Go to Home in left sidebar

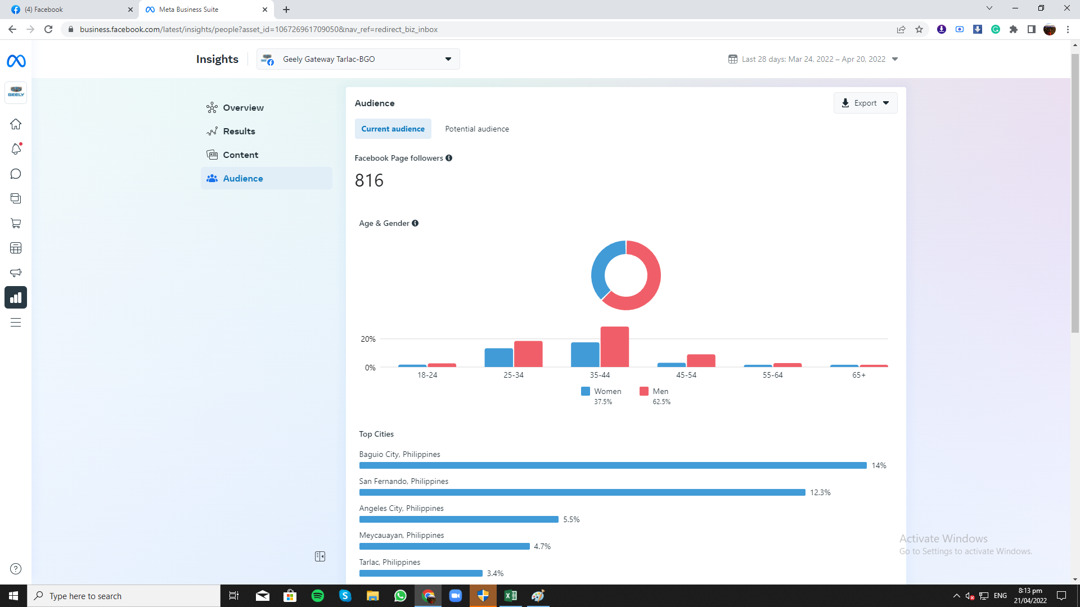(16, 124)
